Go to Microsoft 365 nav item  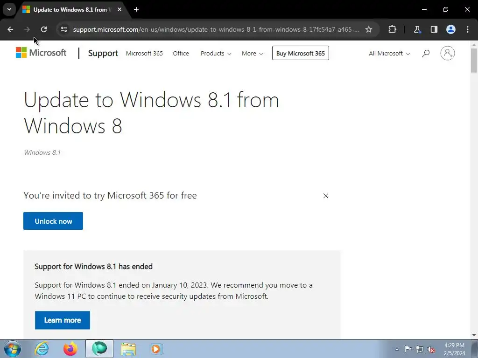[144, 53]
